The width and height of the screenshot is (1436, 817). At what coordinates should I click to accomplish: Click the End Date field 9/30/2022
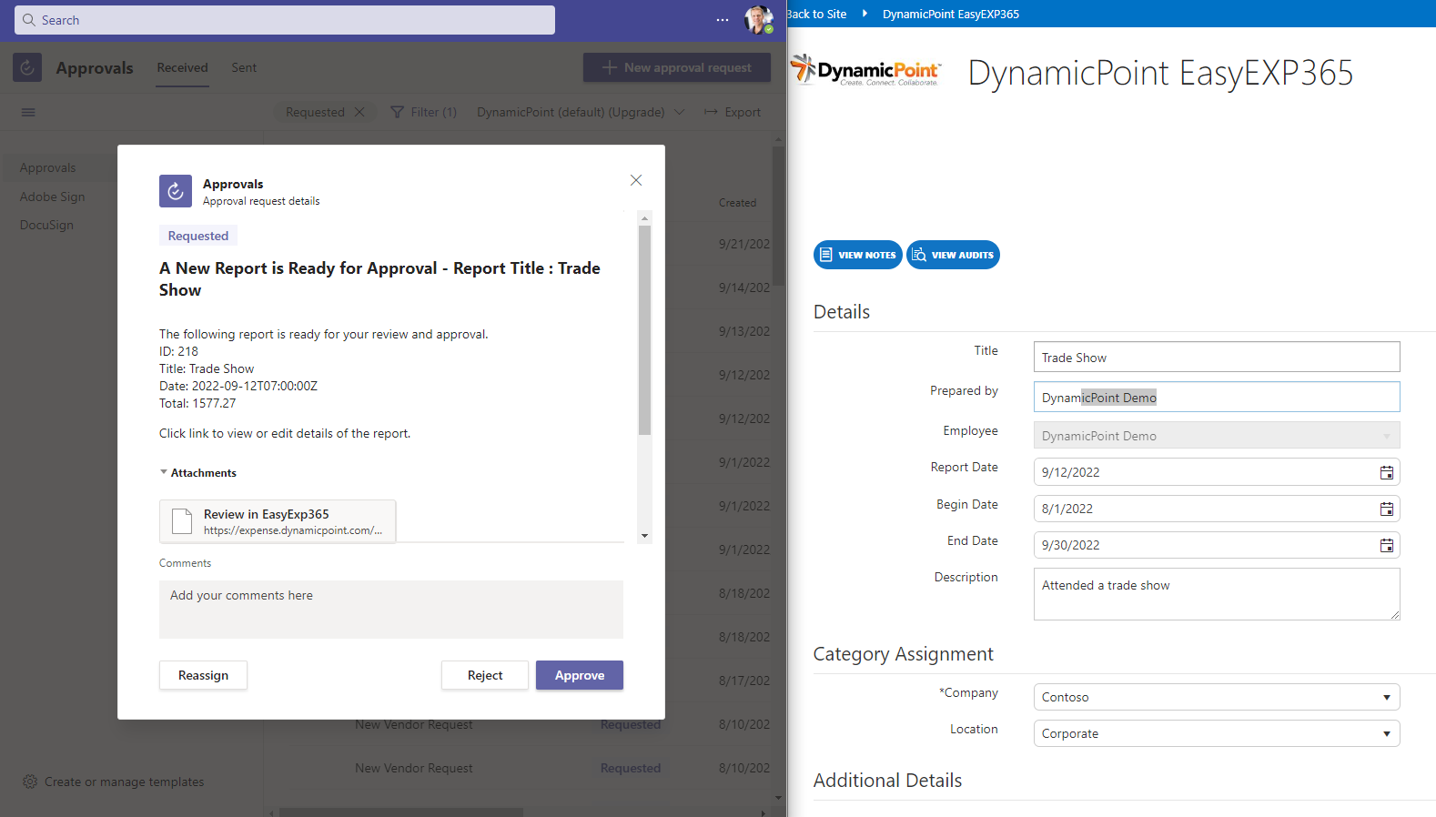point(1217,545)
